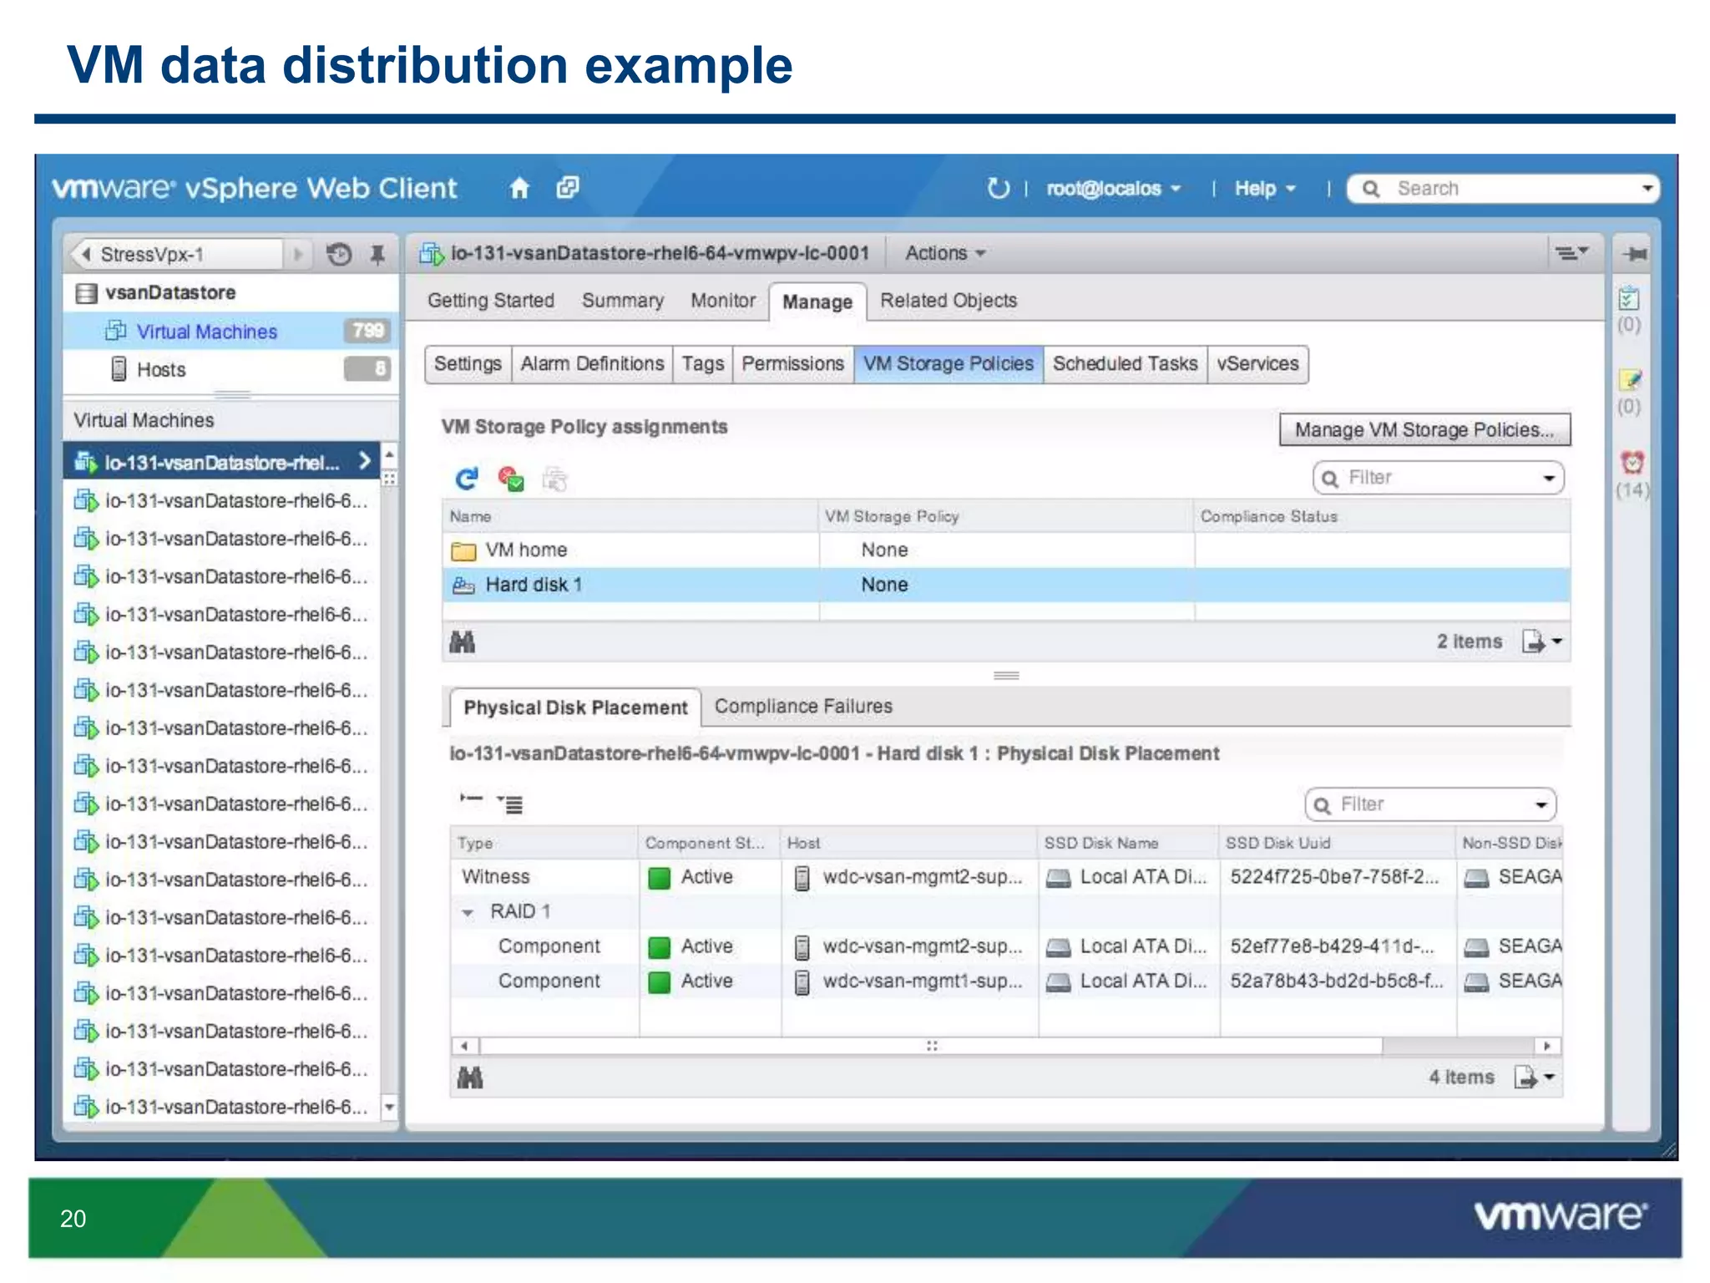Click the greyed reapply storage policy icon

click(554, 479)
